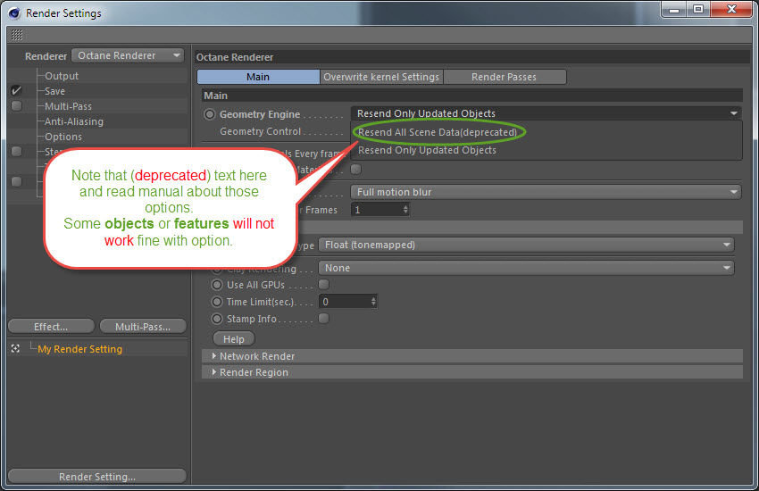
Task: Switch to the Render Passes tab
Action: [505, 77]
